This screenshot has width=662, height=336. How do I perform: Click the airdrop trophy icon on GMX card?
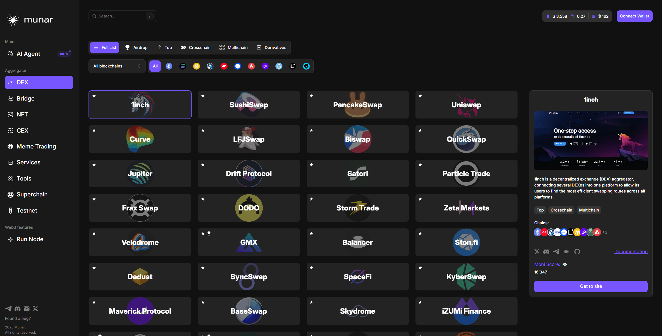click(x=209, y=233)
